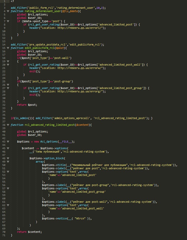Click "рейтинг для post-group" label on line 56
The image size is (187, 240).
(x=90, y=185)
